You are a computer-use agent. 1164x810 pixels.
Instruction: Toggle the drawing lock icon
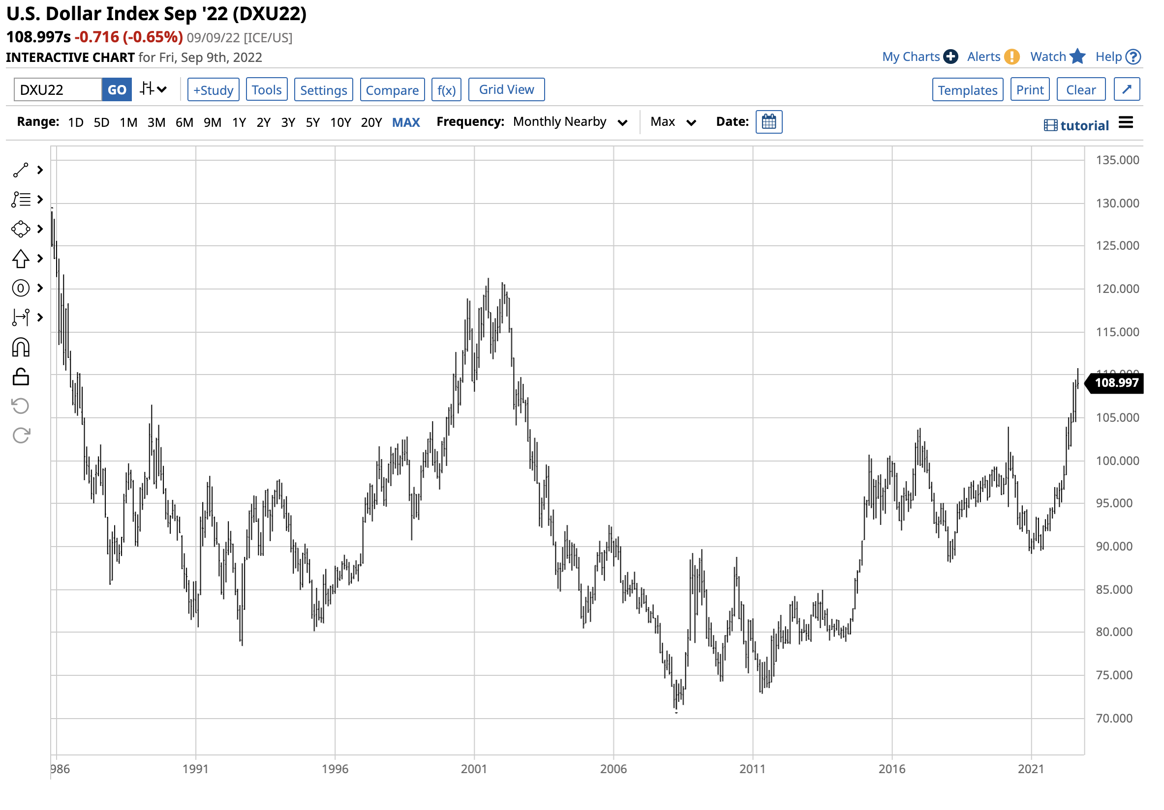coord(21,378)
